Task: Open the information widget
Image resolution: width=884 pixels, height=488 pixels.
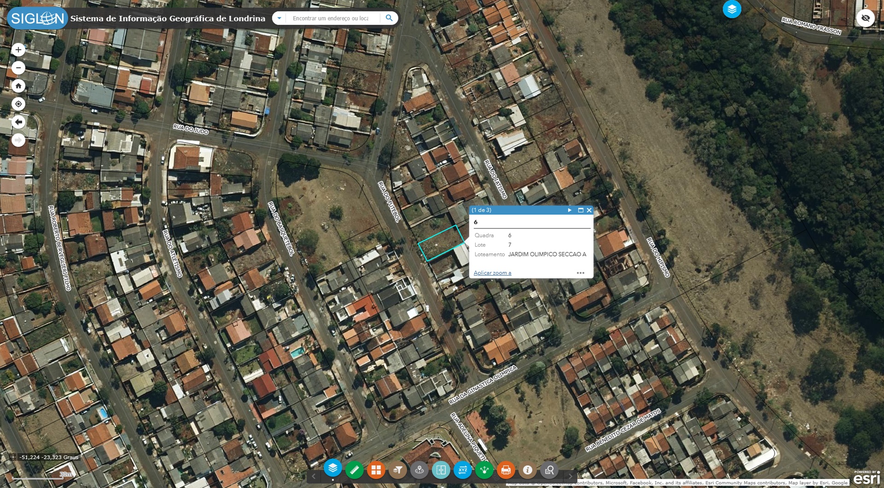Action: pyautogui.click(x=528, y=470)
